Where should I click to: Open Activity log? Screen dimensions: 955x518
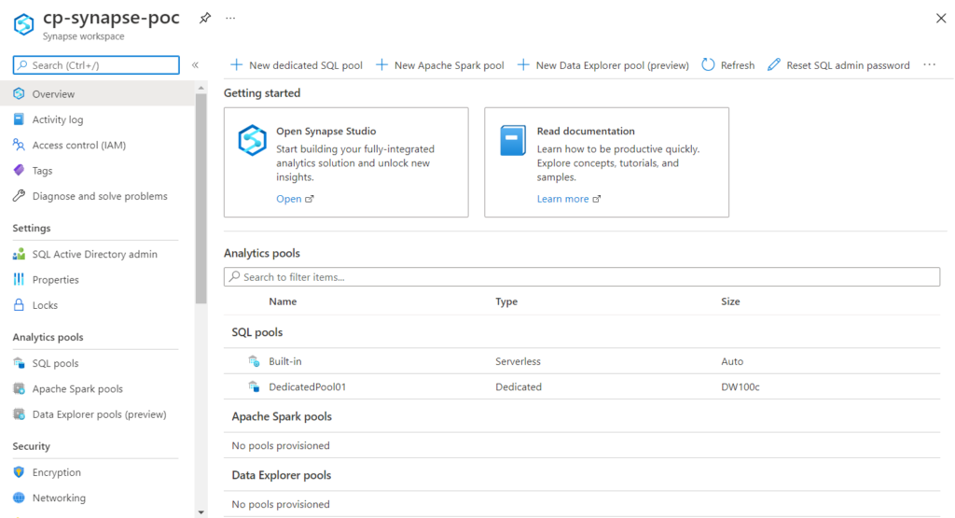coord(58,119)
